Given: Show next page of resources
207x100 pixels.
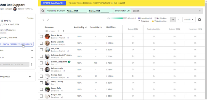Looking at the screenshot, I should click(64, 31).
